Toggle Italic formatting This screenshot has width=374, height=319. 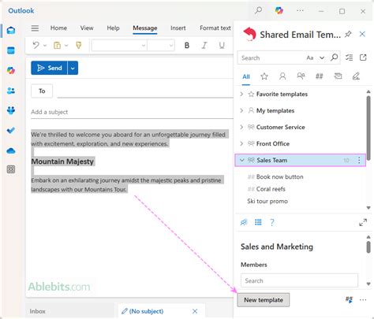click(x=204, y=46)
